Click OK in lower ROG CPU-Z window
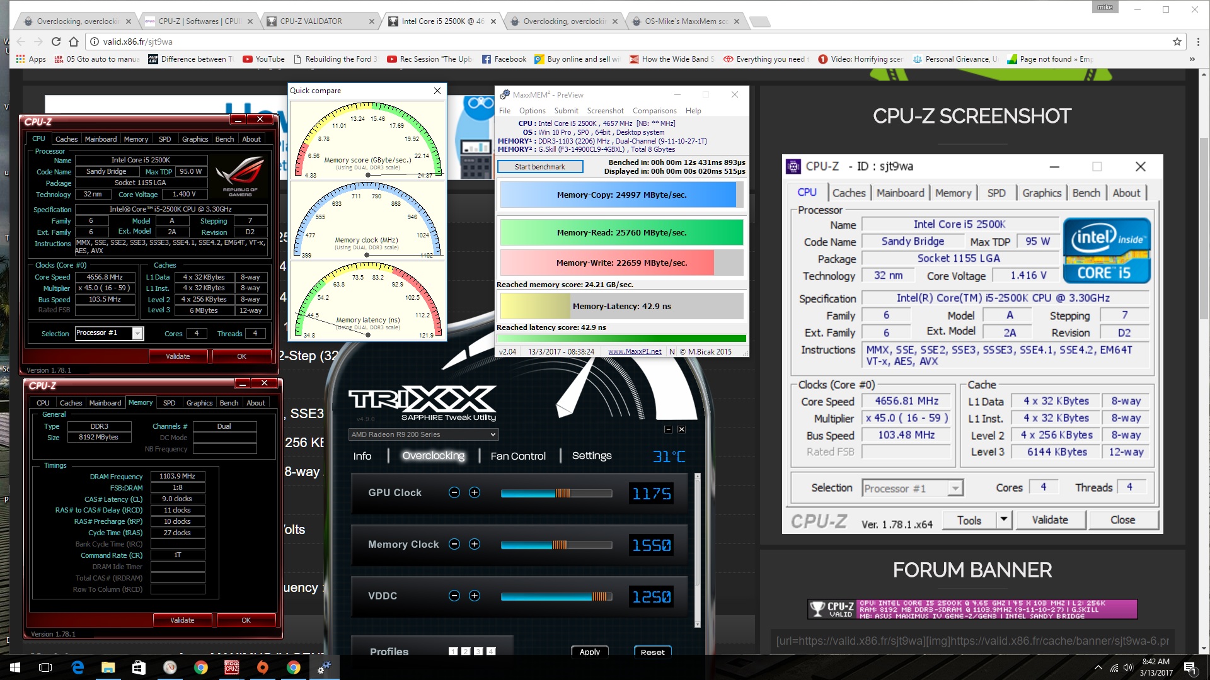 click(246, 620)
